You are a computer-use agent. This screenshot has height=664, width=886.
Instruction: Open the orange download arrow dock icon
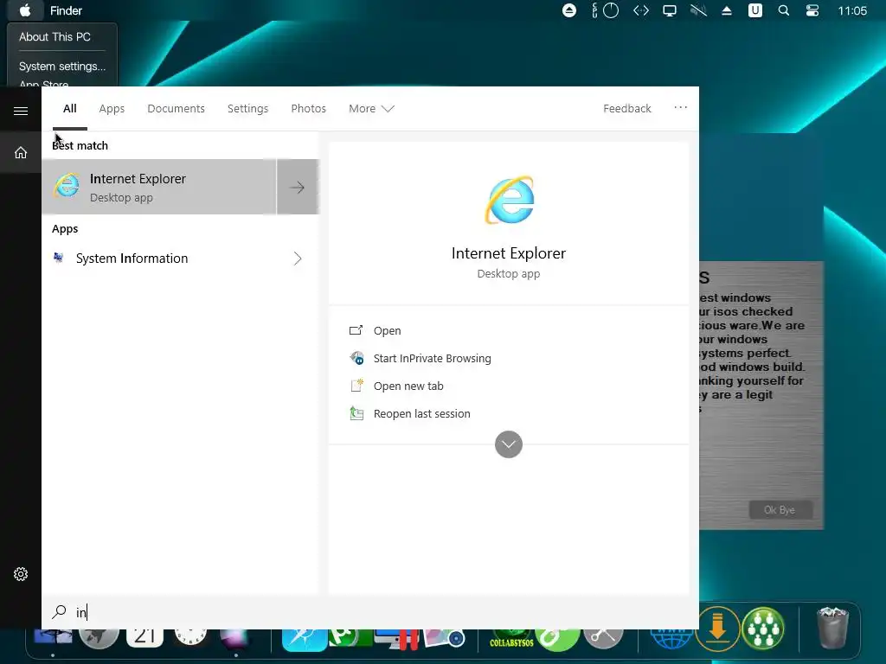[717, 629]
